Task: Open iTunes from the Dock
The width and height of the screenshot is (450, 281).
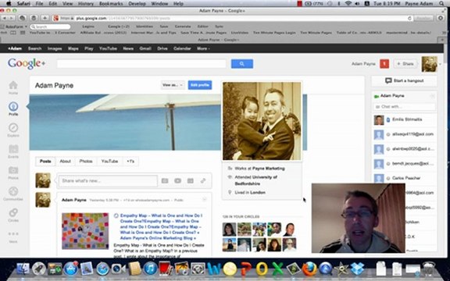Action: coord(150,269)
